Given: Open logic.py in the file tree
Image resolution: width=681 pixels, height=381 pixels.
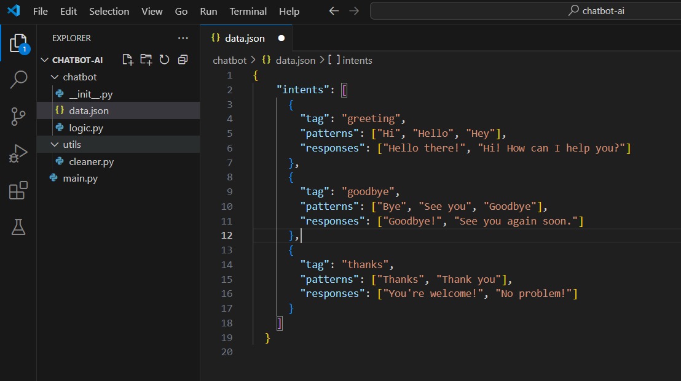Looking at the screenshot, I should point(86,128).
